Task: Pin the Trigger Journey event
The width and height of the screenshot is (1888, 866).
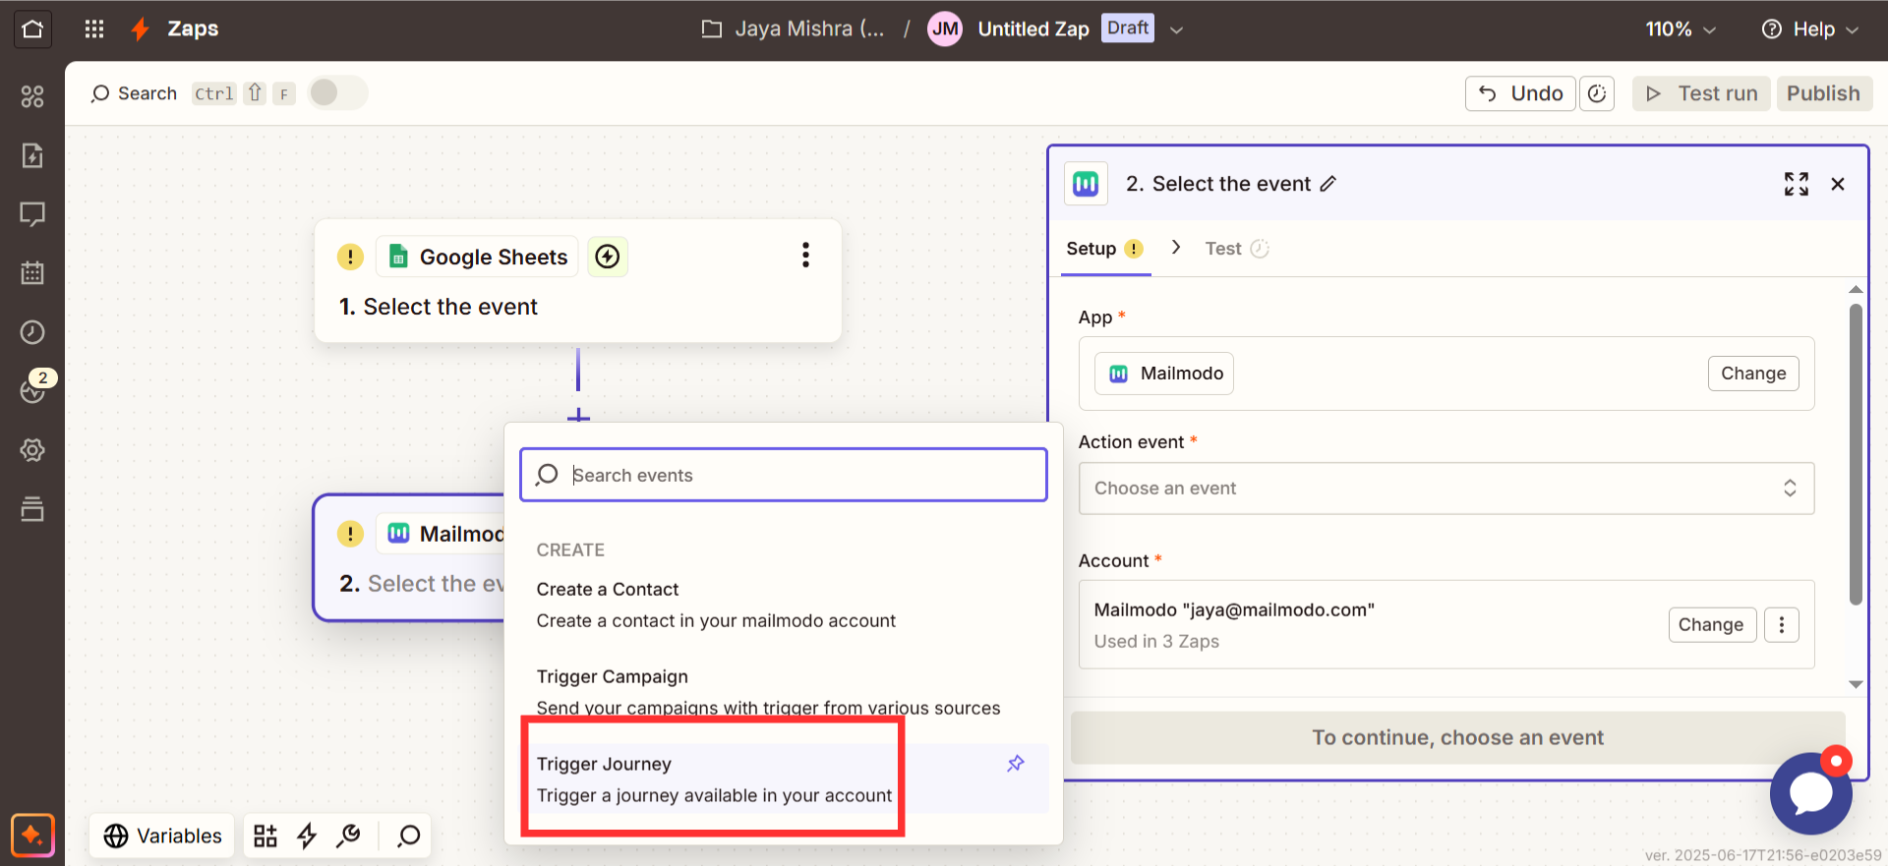Action: point(1016,764)
